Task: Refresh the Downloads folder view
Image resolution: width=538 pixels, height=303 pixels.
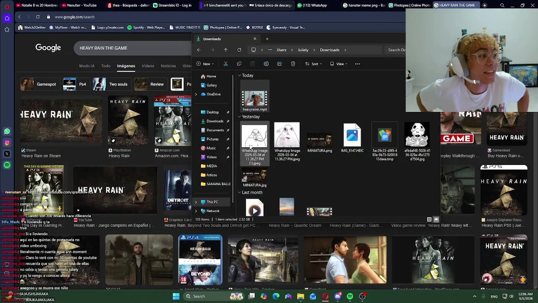Action: coord(239,50)
